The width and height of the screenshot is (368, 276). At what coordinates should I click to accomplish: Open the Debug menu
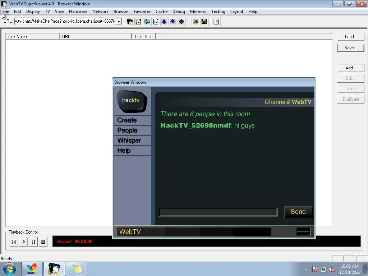tap(179, 11)
